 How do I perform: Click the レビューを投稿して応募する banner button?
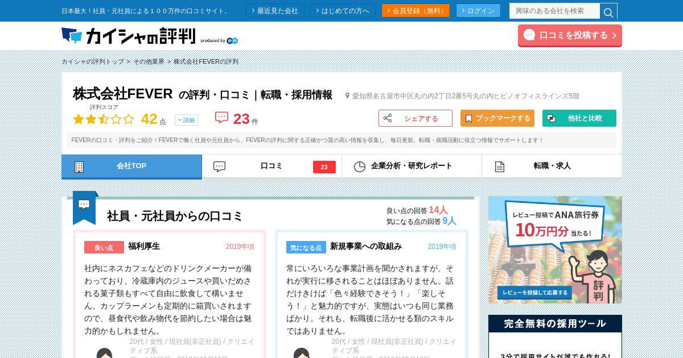pos(534,293)
